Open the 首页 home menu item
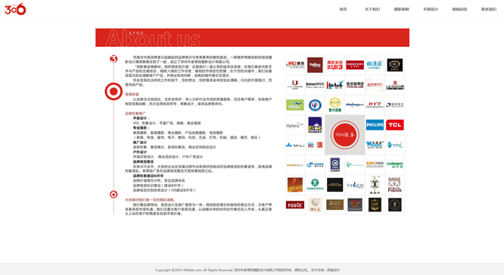This screenshot has height=275, width=504. pyautogui.click(x=343, y=9)
